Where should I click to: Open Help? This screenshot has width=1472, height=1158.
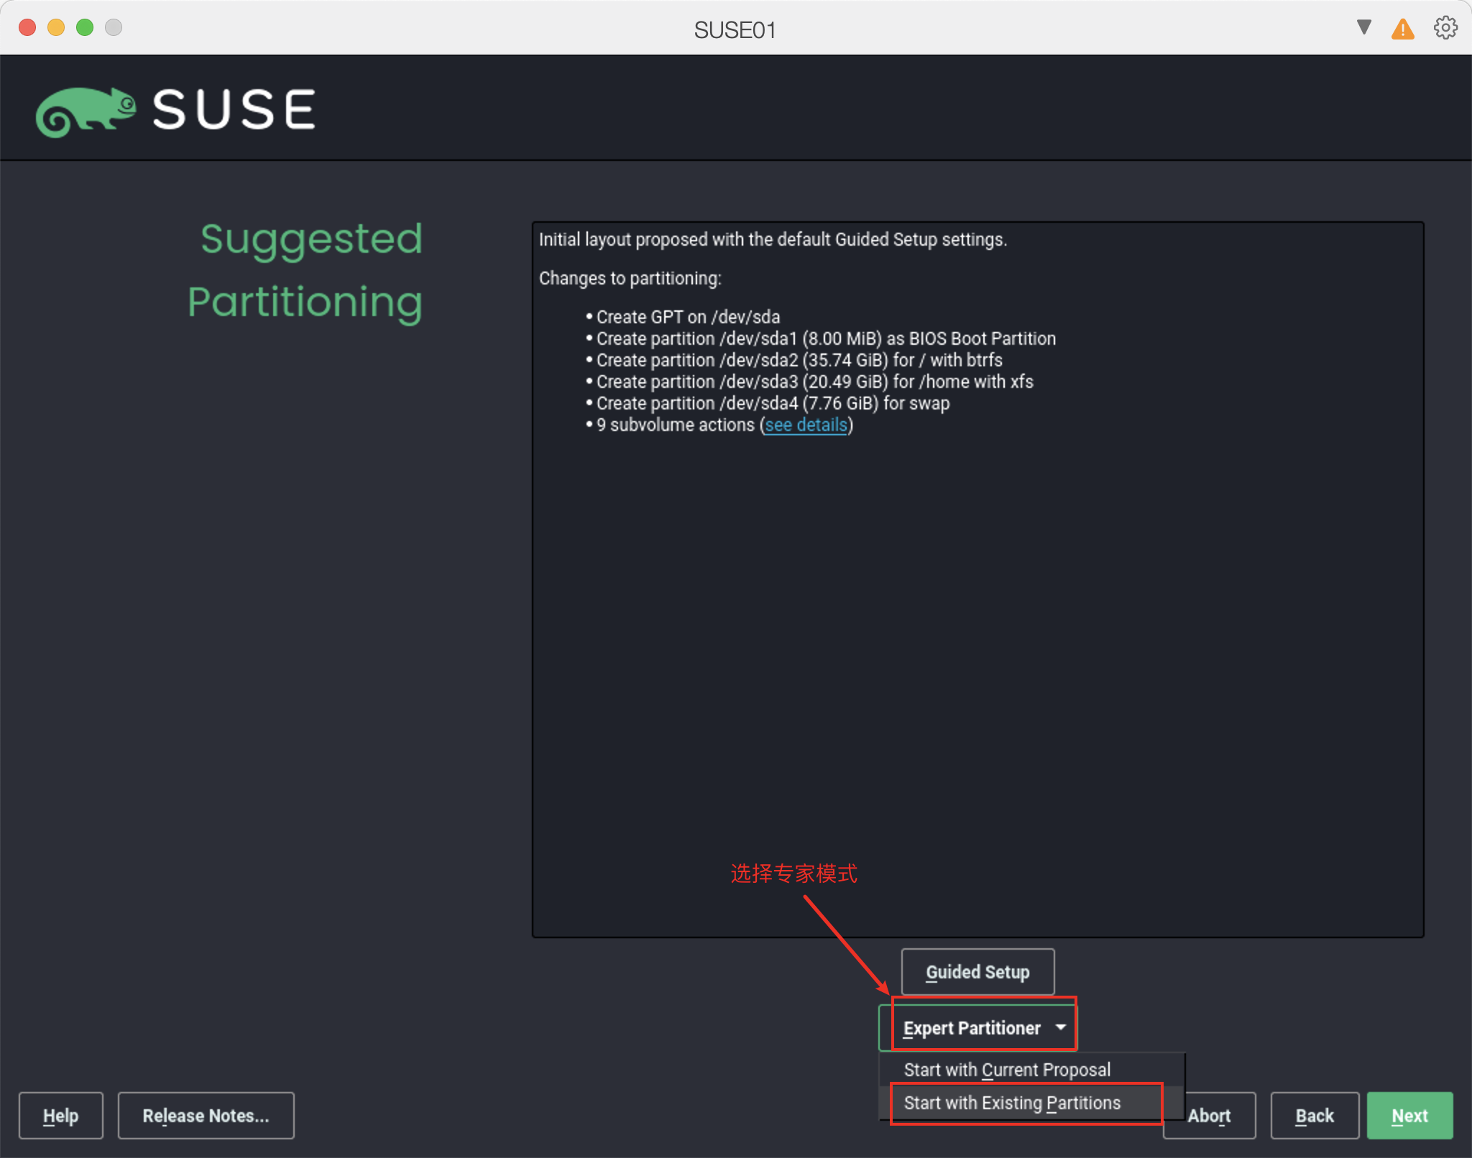[60, 1116]
